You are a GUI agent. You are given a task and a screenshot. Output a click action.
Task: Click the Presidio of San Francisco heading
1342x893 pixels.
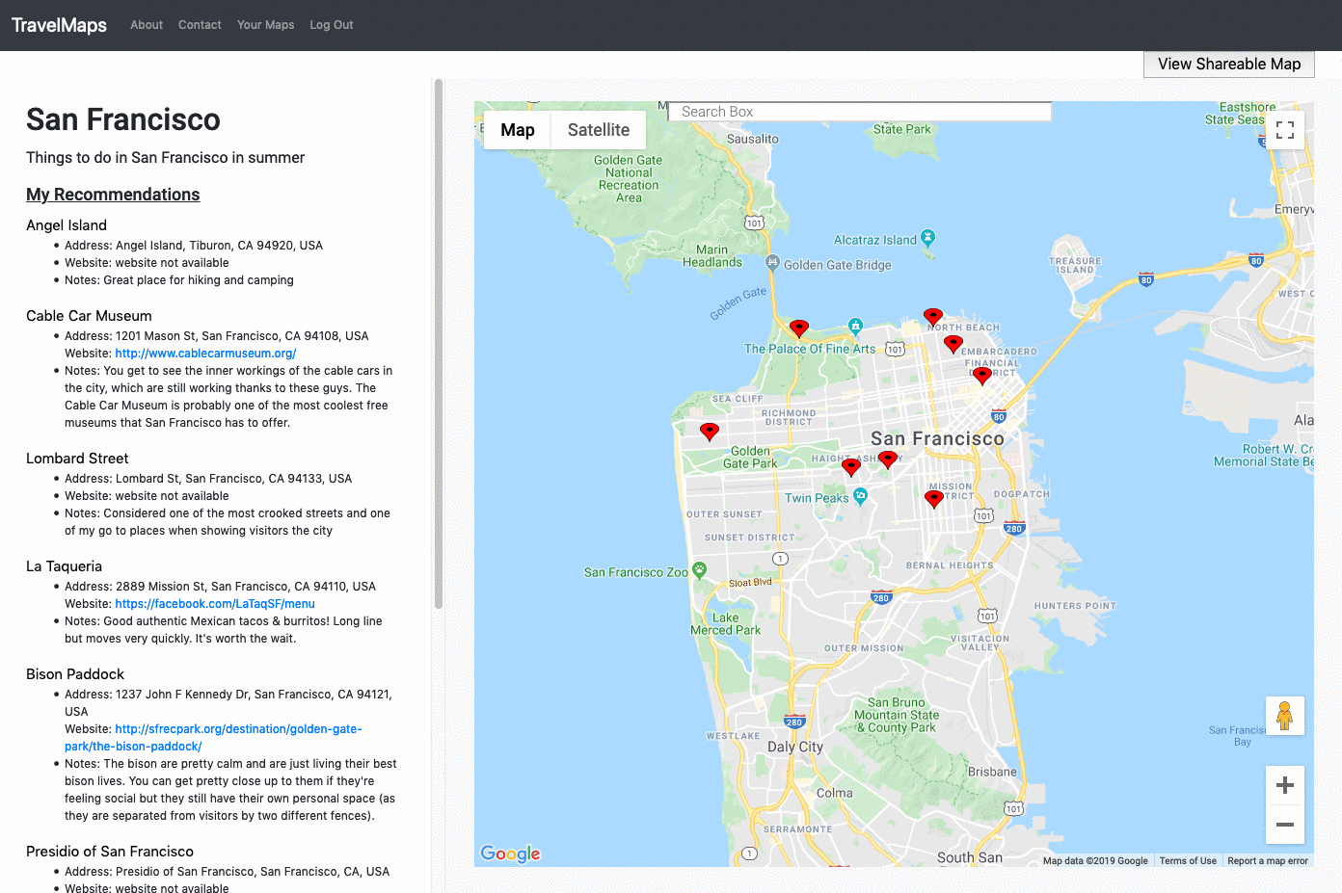click(x=110, y=852)
